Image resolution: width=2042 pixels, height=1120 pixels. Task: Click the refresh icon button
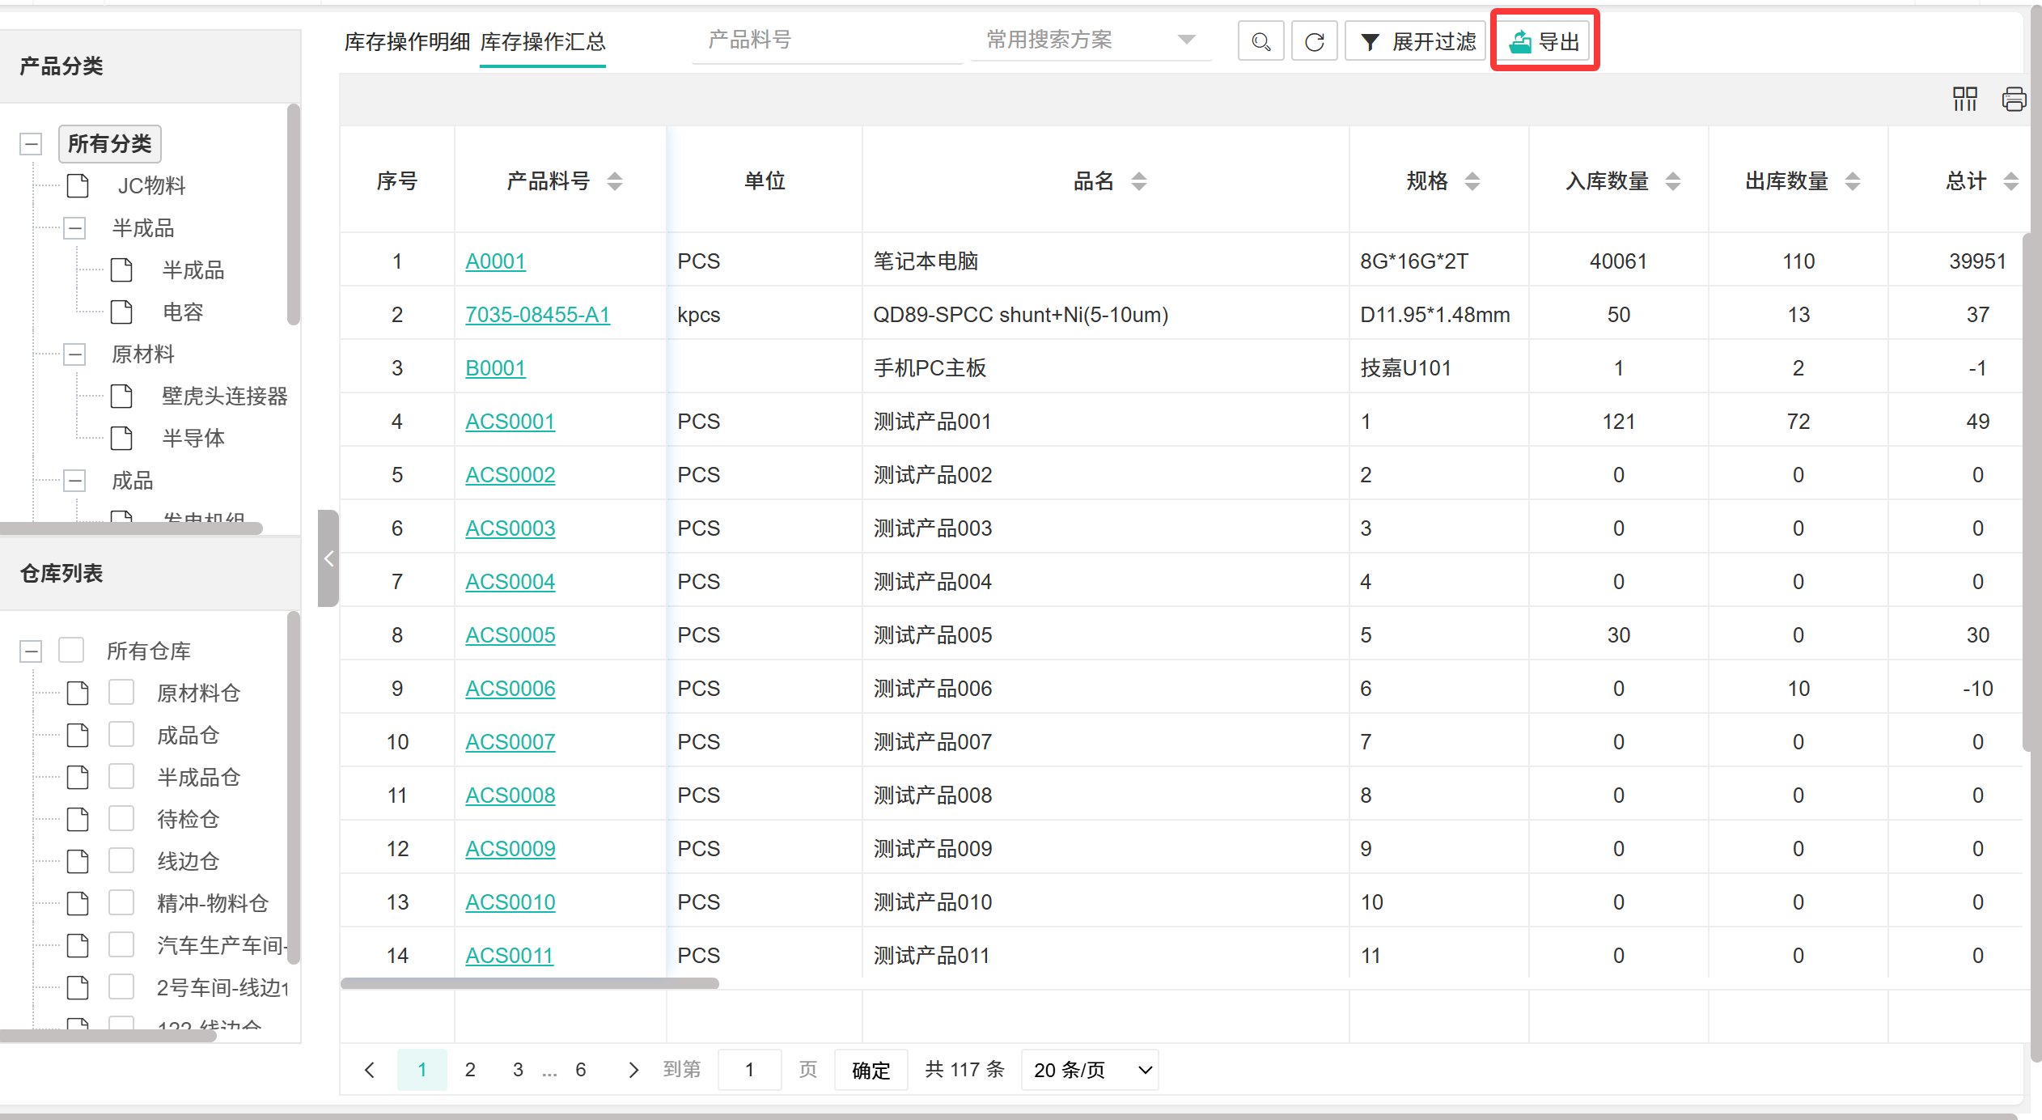1314,41
